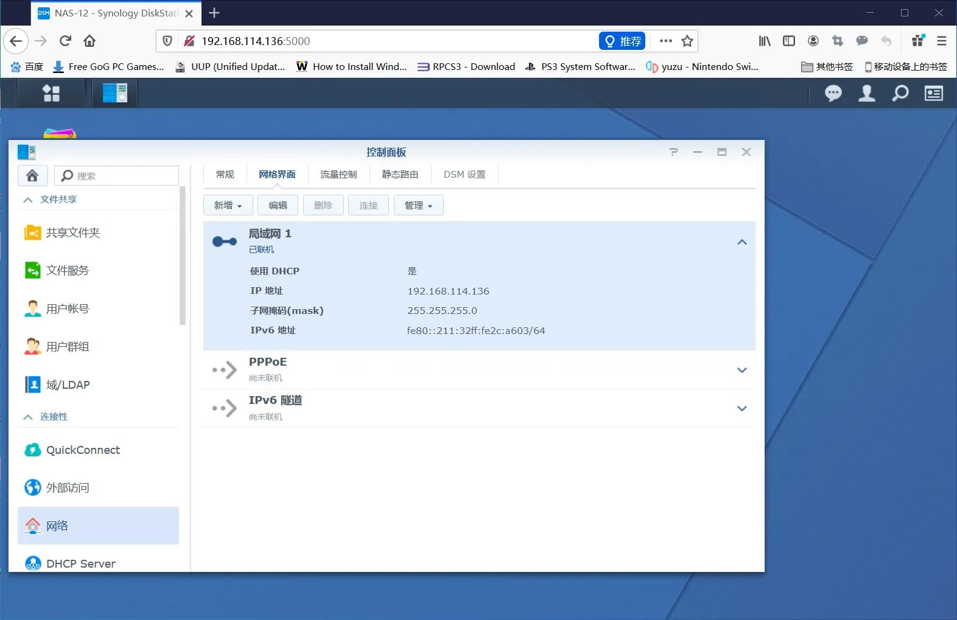Open the DSM user options icon
The image size is (957, 620).
(866, 93)
